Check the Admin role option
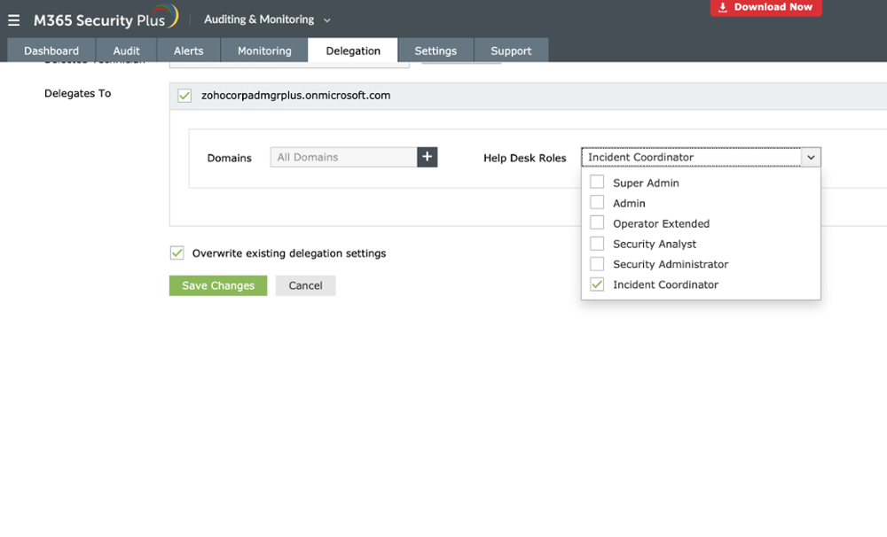Viewport: 887px width, 537px height. [597, 202]
